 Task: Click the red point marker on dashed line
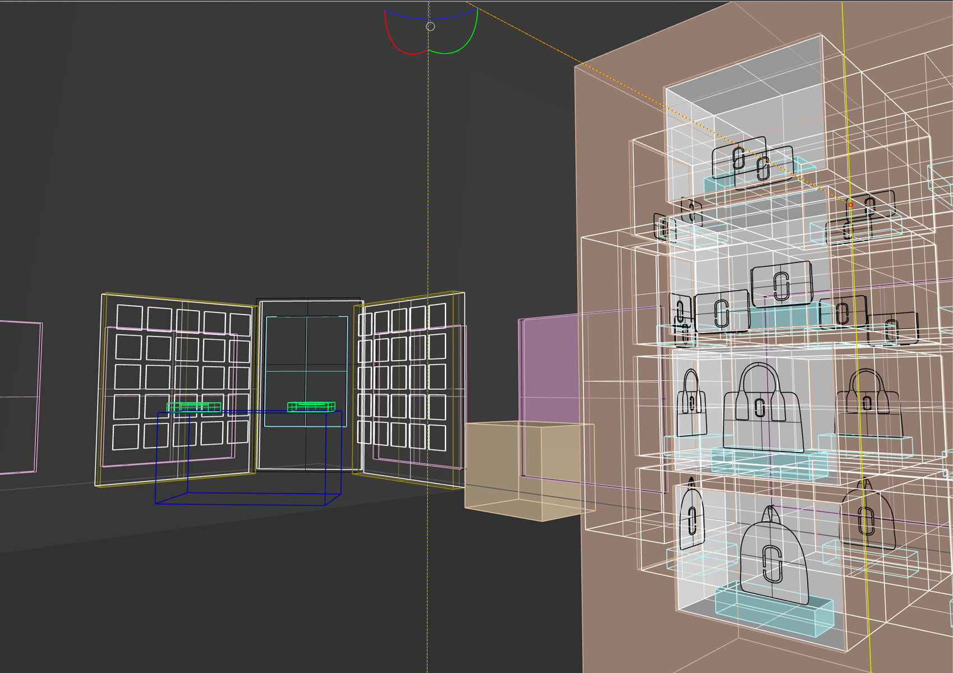850,205
